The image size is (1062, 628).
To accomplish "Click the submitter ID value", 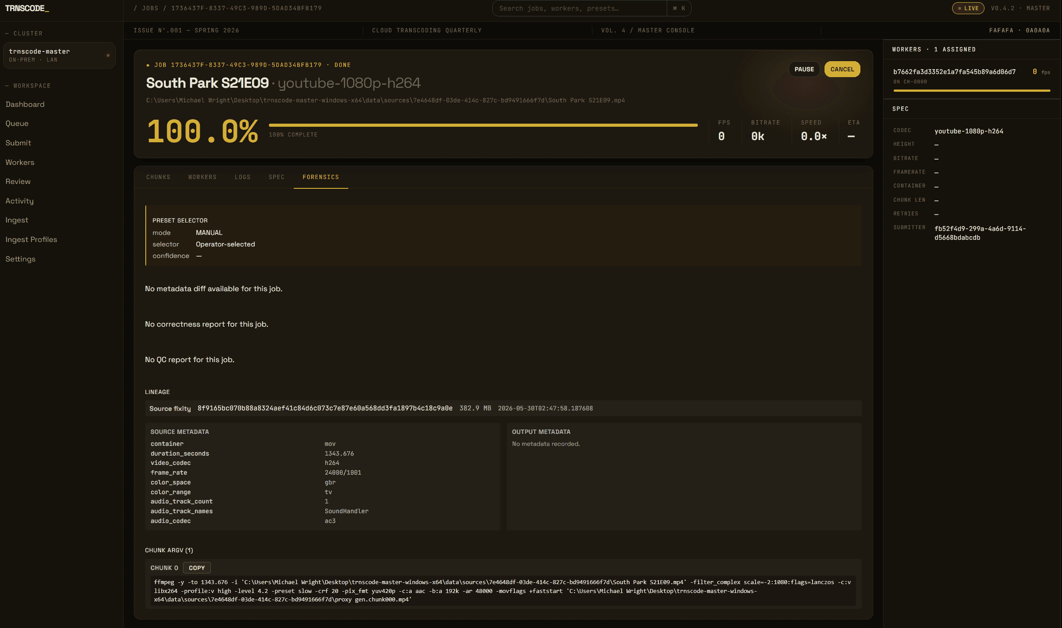I will coord(980,233).
